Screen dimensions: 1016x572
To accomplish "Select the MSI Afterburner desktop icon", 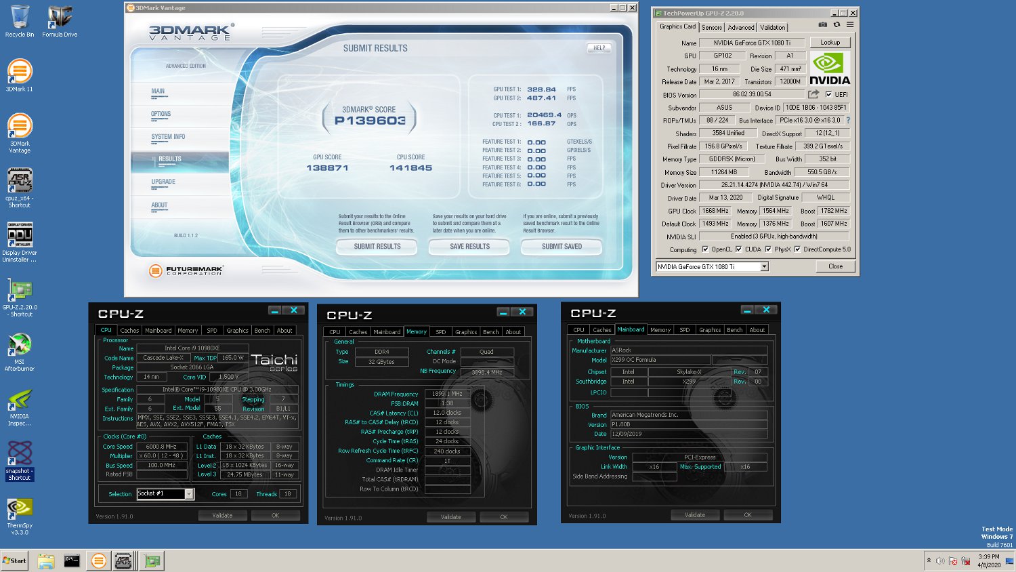I will 20,352.
